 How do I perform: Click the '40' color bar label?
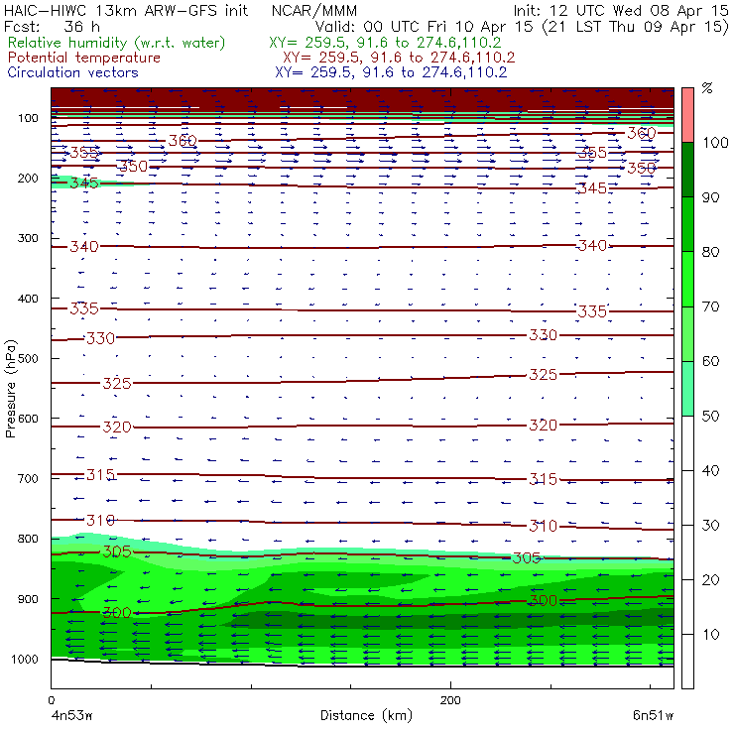[711, 471]
